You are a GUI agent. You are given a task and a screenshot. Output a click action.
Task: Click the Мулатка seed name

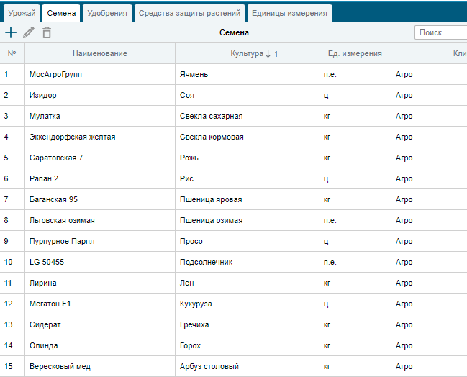(x=45, y=116)
